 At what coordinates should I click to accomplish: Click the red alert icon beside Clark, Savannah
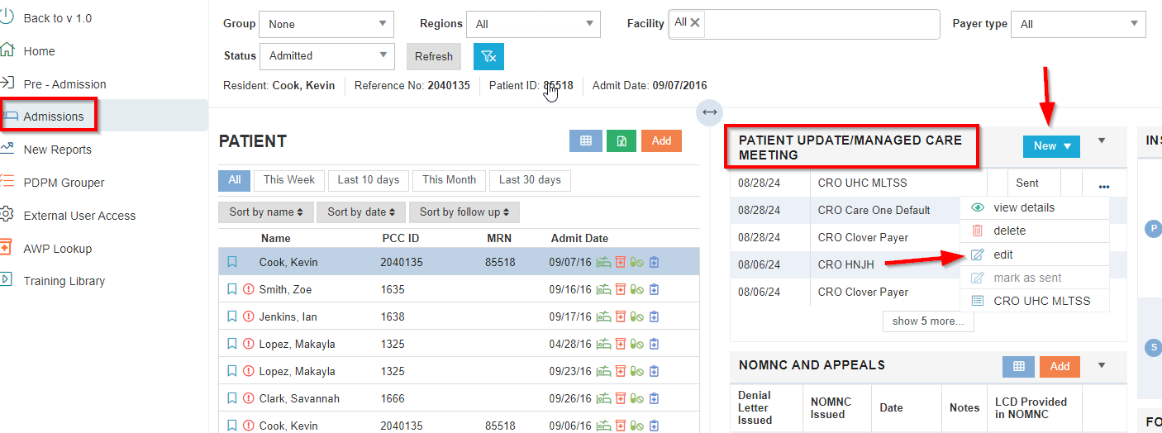(249, 399)
